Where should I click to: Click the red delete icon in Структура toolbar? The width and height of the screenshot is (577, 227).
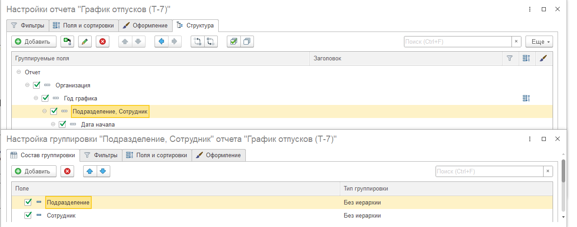tap(103, 41)
